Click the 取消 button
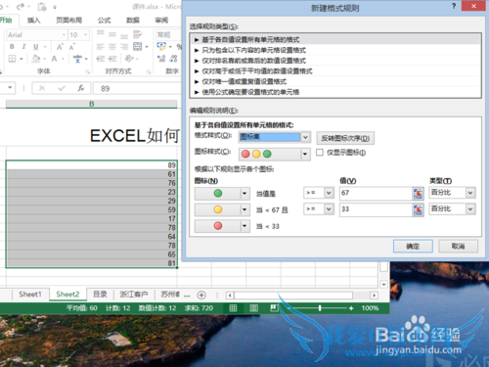Image resolution: width=489 pixels, height=367 pixels. click(458, 247)
